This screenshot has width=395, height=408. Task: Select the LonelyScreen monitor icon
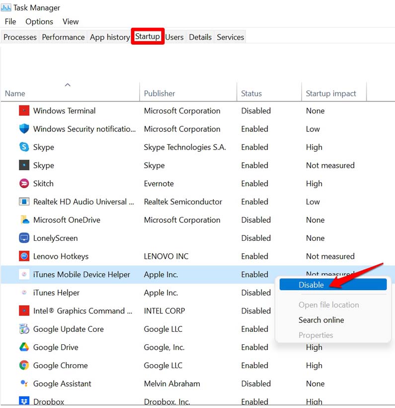[x=24, y=238]
